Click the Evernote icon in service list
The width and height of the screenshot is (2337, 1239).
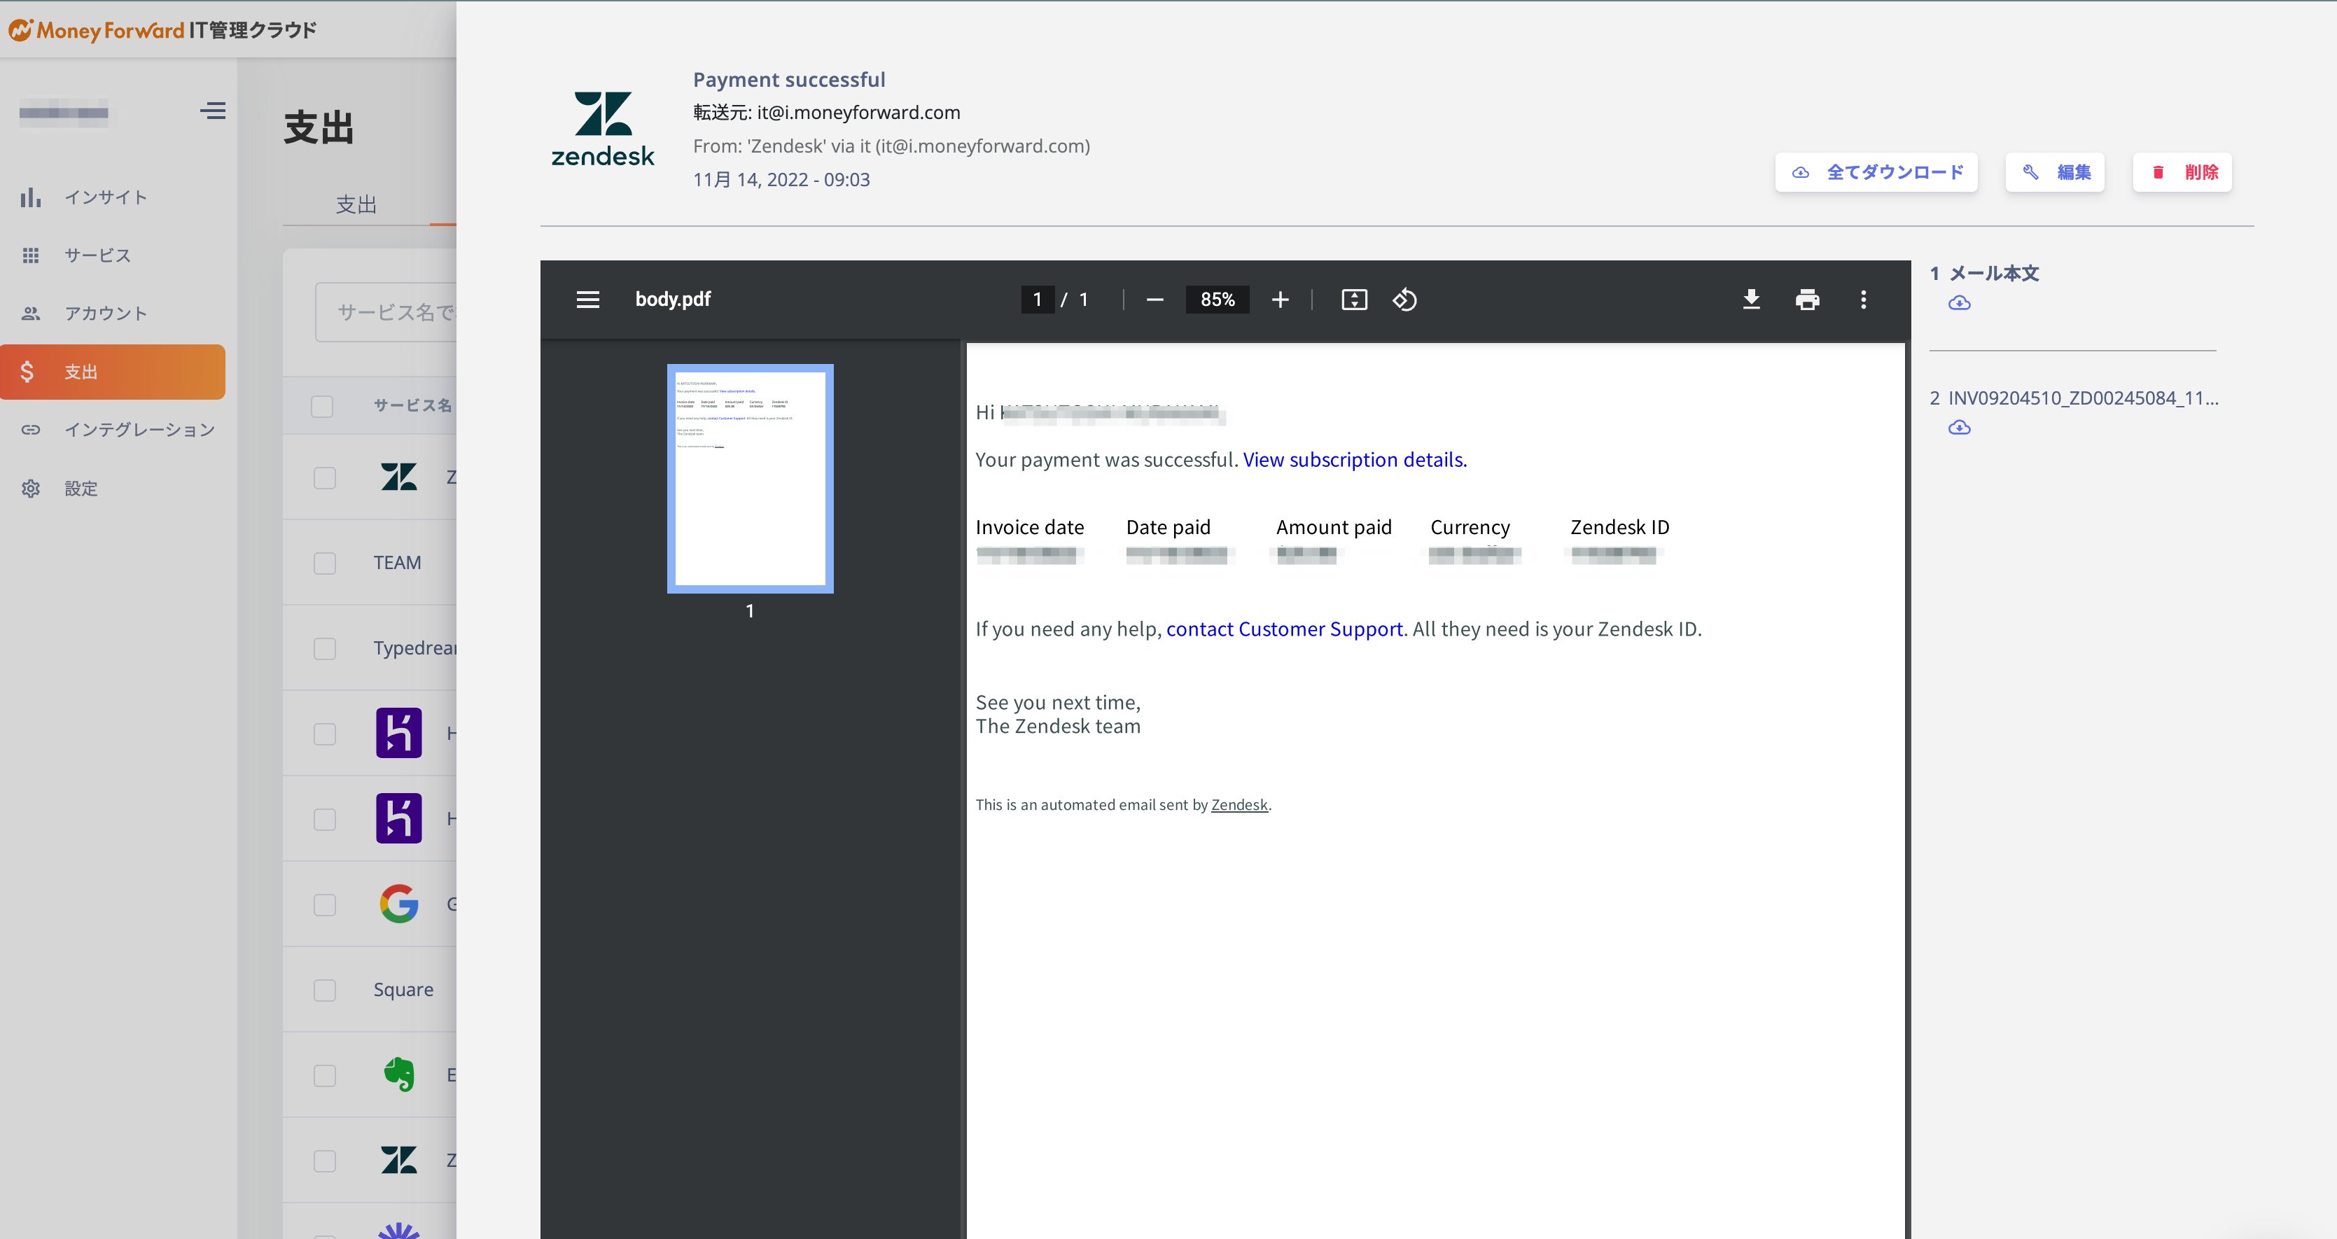pos(399,1074)
